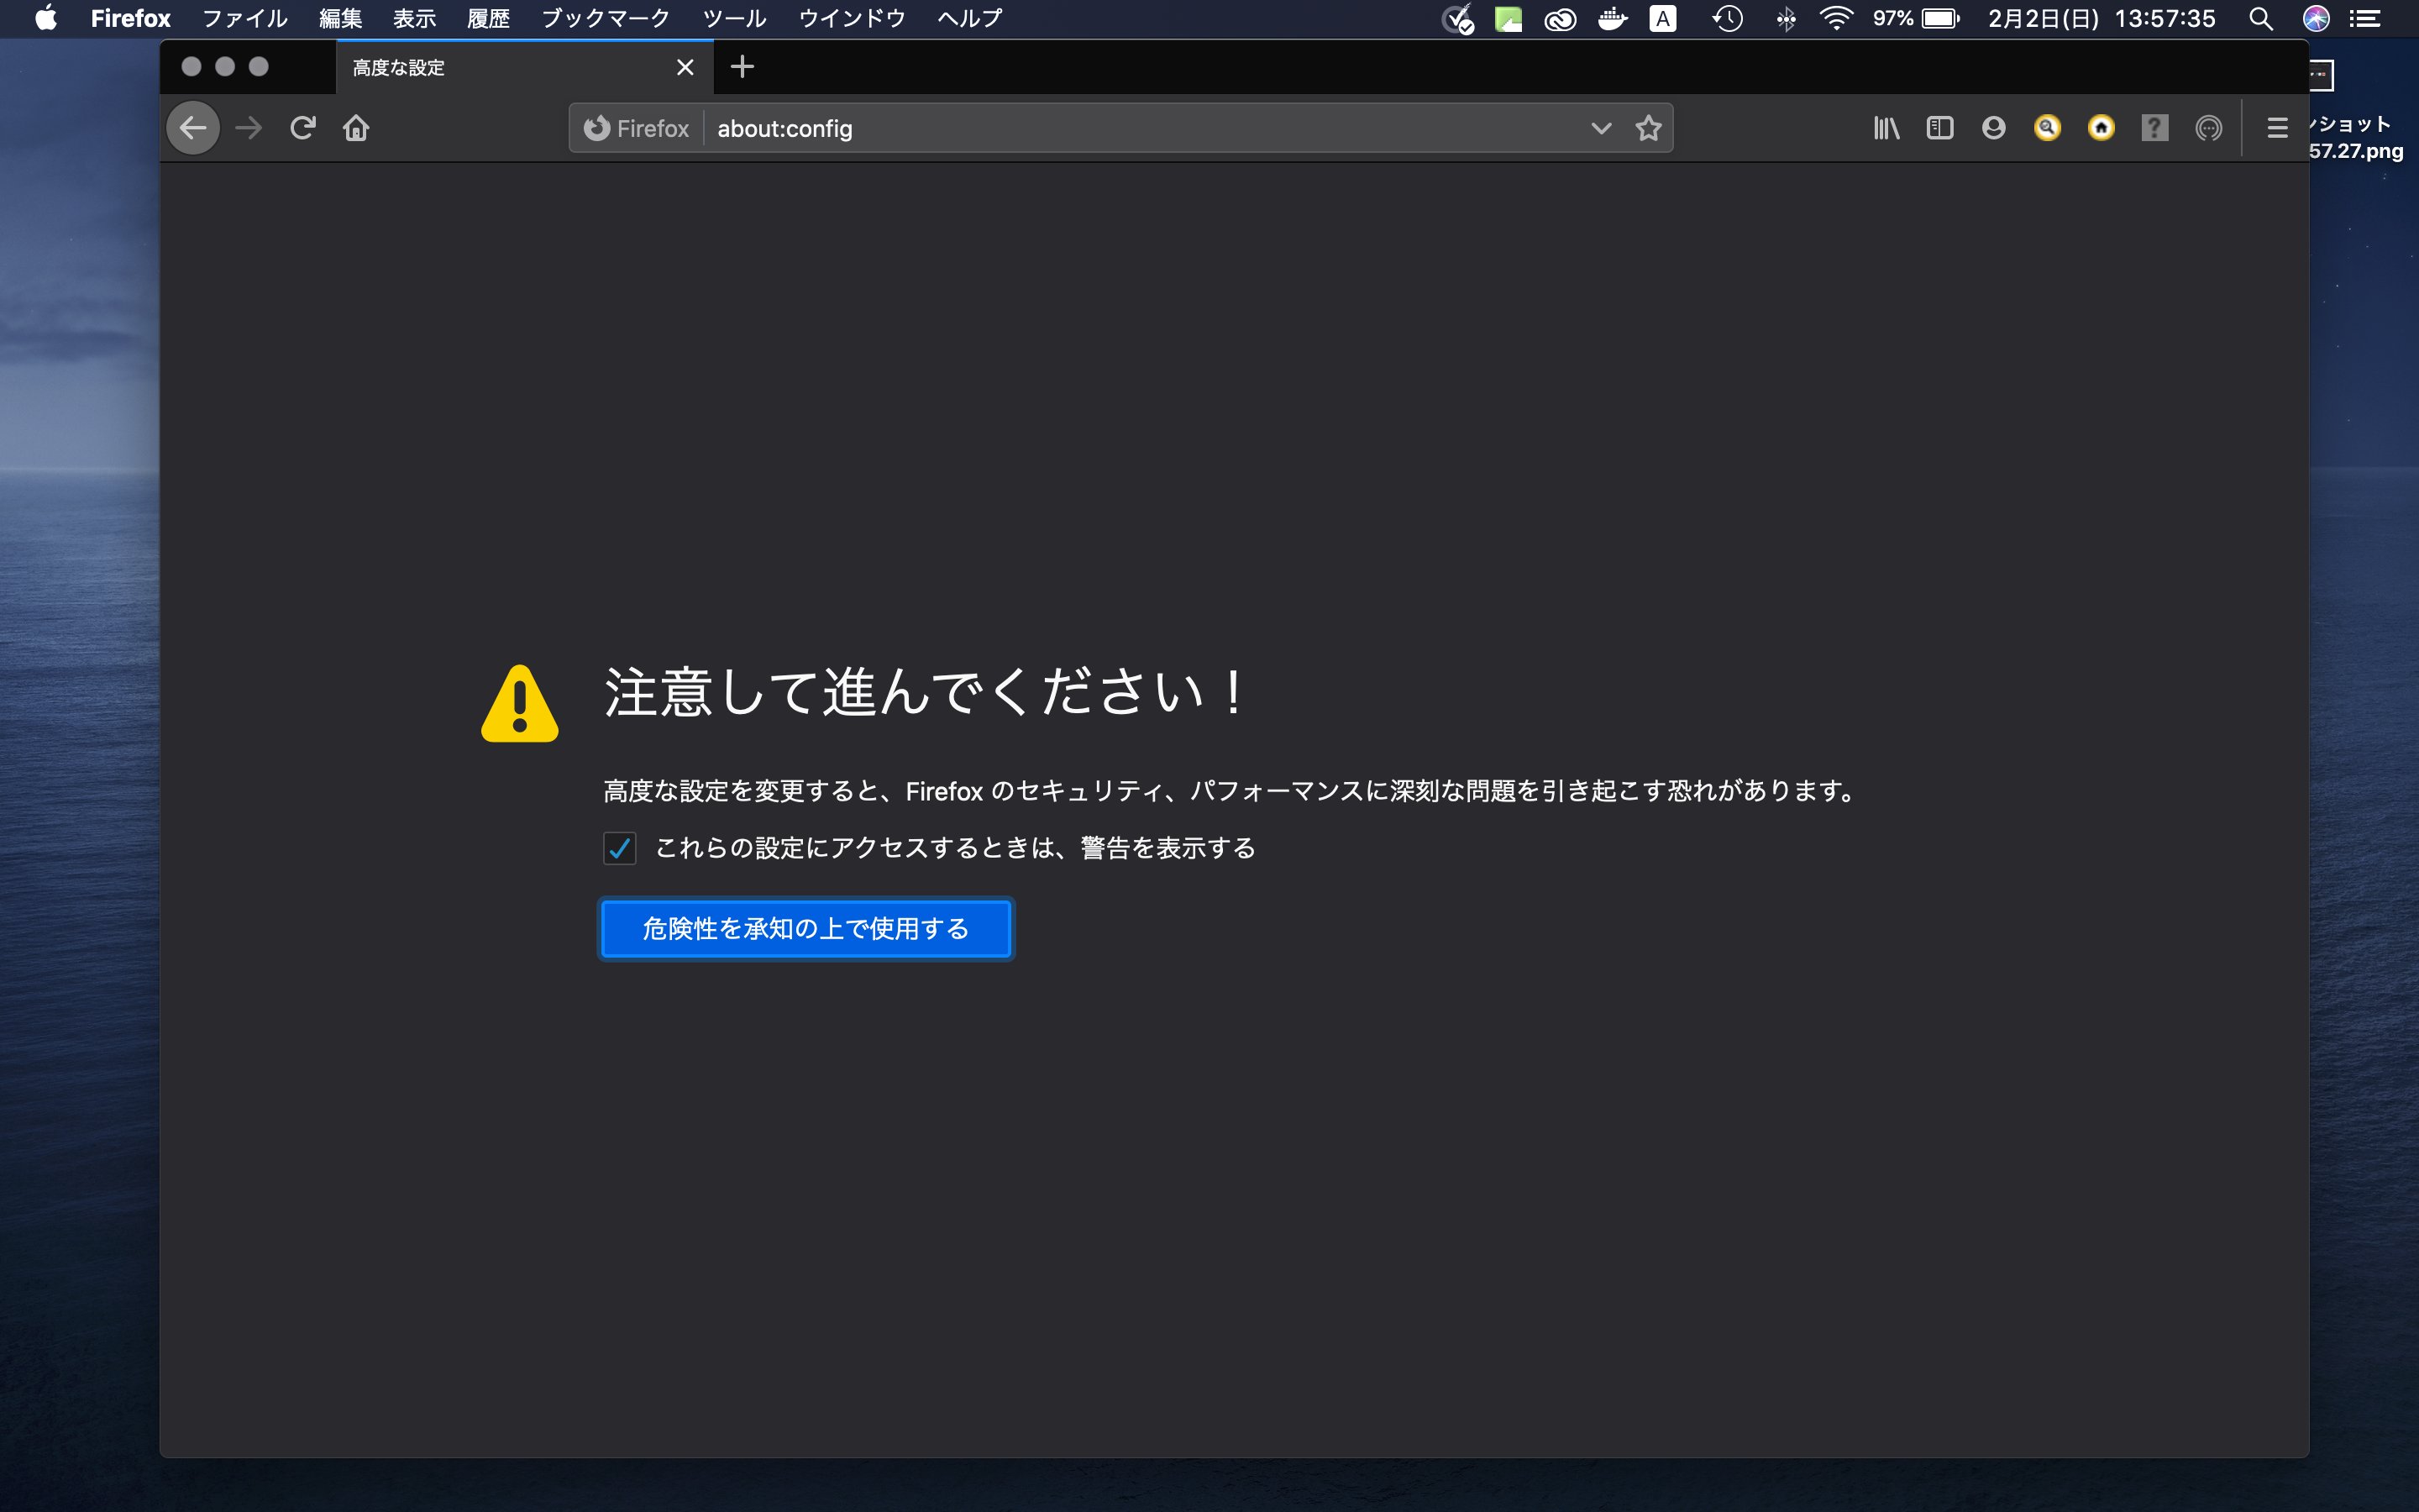Open a new tab with plus button

click(x=742, y=67)
